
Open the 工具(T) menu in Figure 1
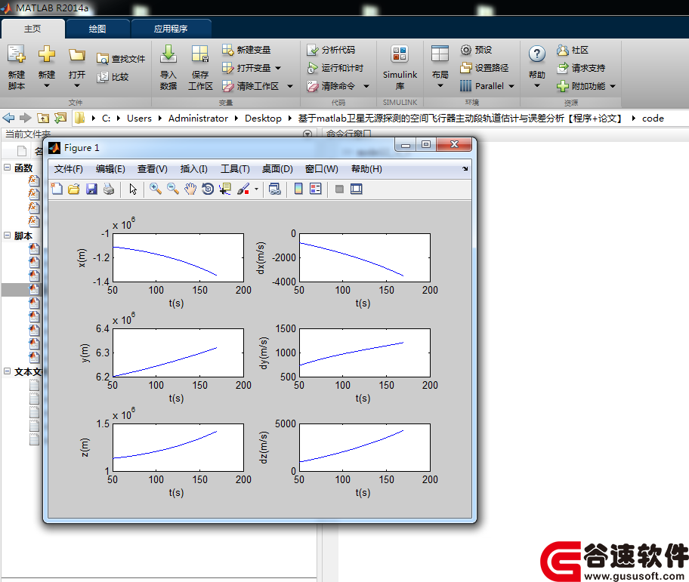point(235,169)
